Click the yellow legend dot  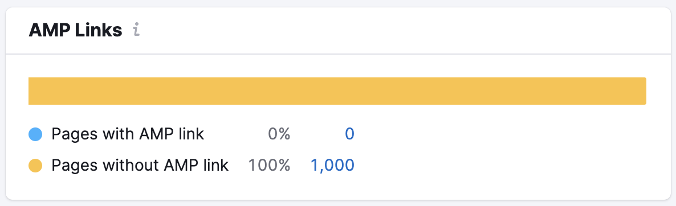coord(35,166)
